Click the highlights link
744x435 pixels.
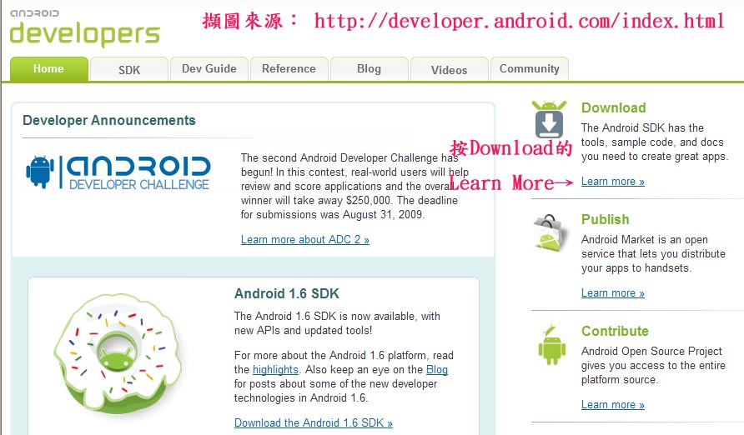pyautogui.click(x=275, y=370)
